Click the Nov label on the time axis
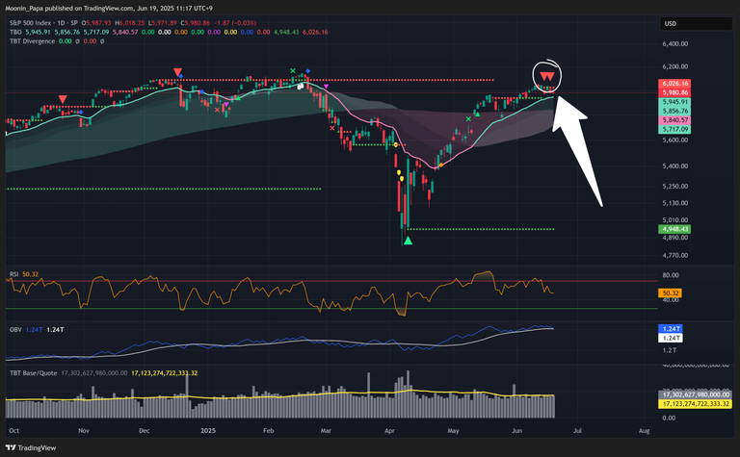This screenshot has width=740, height=457. (x=84, y=431)
